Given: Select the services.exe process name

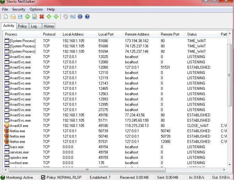Looking at the screenshot, I should pos(19,152).
